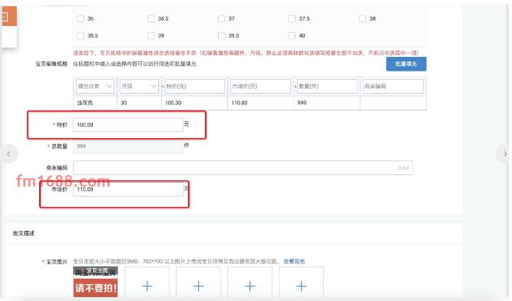
Task: Tick the size 37 checkbox
Action: [x=221, y=18]
